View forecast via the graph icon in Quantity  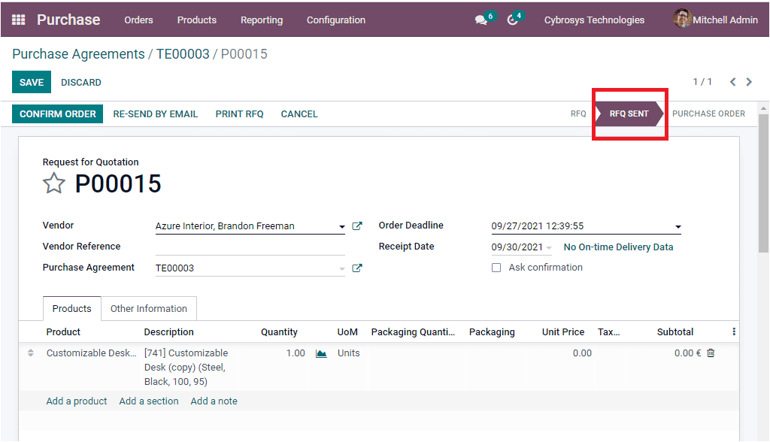click(x=321, y=353)
